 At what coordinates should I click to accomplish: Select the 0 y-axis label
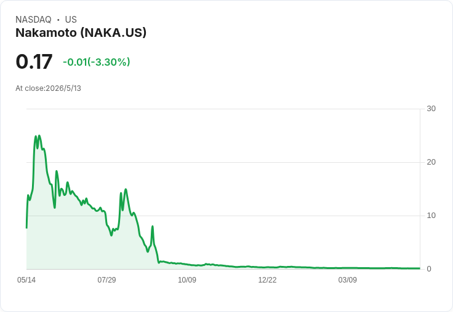(x=429, y=269)
